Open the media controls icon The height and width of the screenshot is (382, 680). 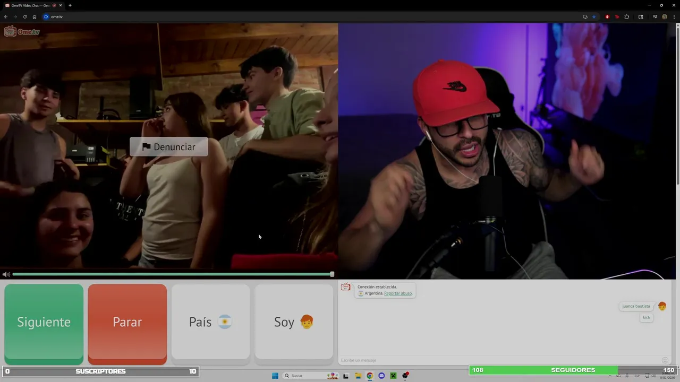pos(655,16)
